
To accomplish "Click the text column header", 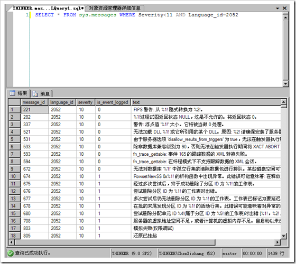I will click(206, 102).
